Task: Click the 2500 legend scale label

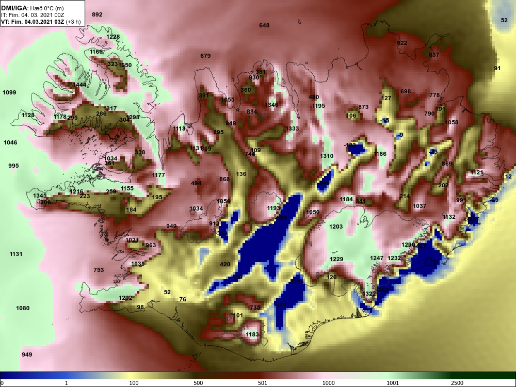Action: coord(457,383)
